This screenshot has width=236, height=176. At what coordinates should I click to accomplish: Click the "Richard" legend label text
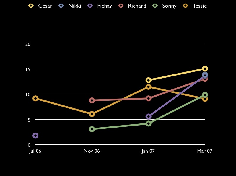click(x=137, y=6)
